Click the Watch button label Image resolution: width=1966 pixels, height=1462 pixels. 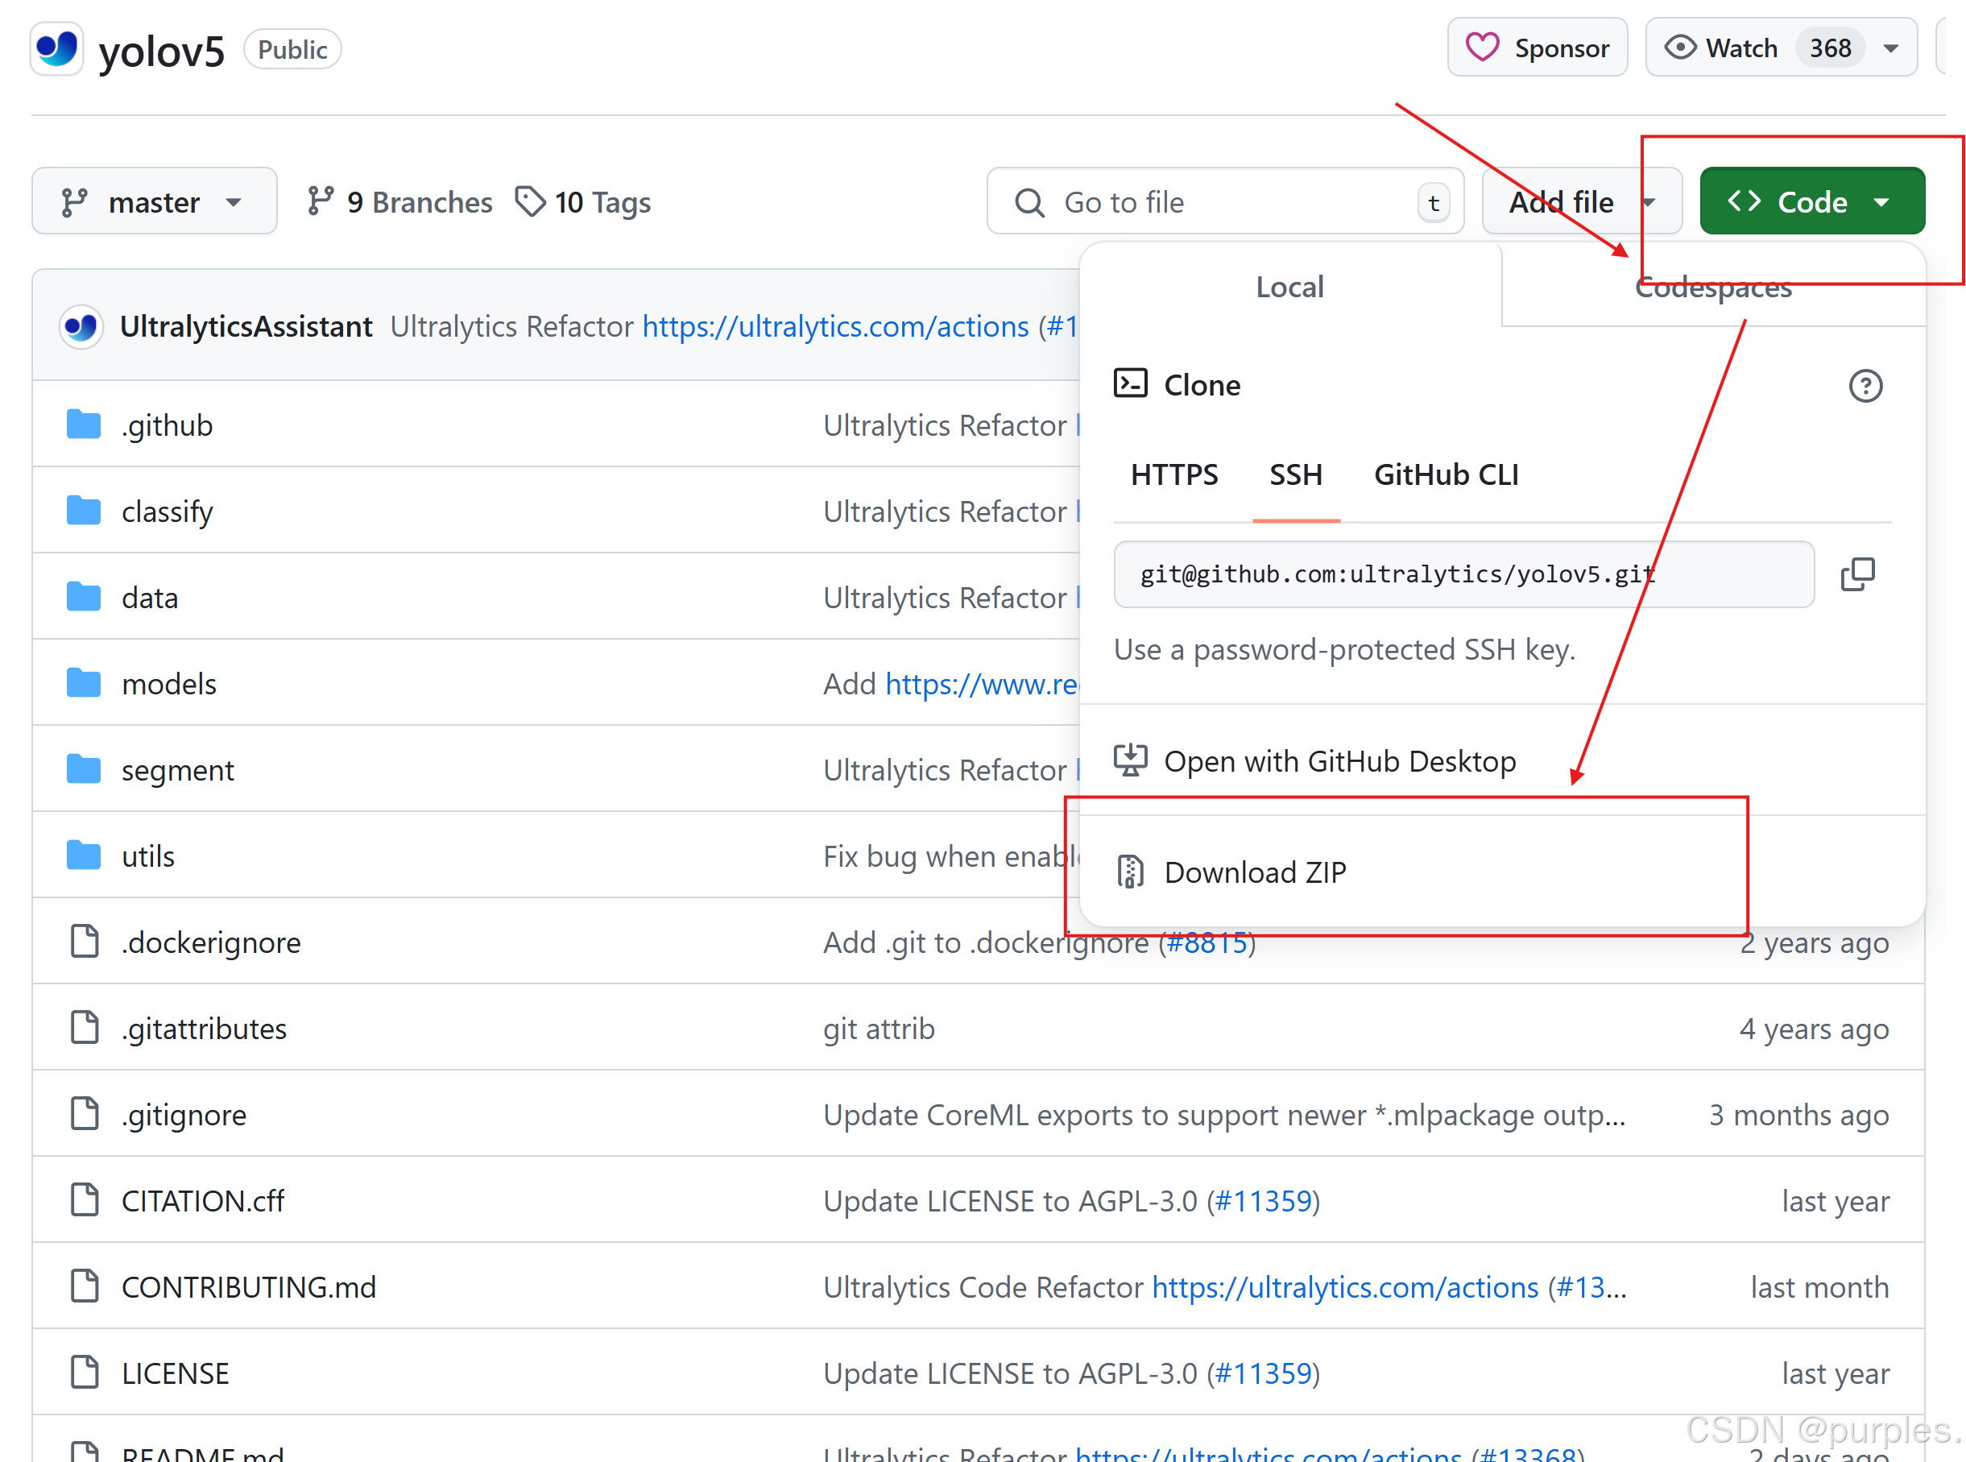point(1741,48)
